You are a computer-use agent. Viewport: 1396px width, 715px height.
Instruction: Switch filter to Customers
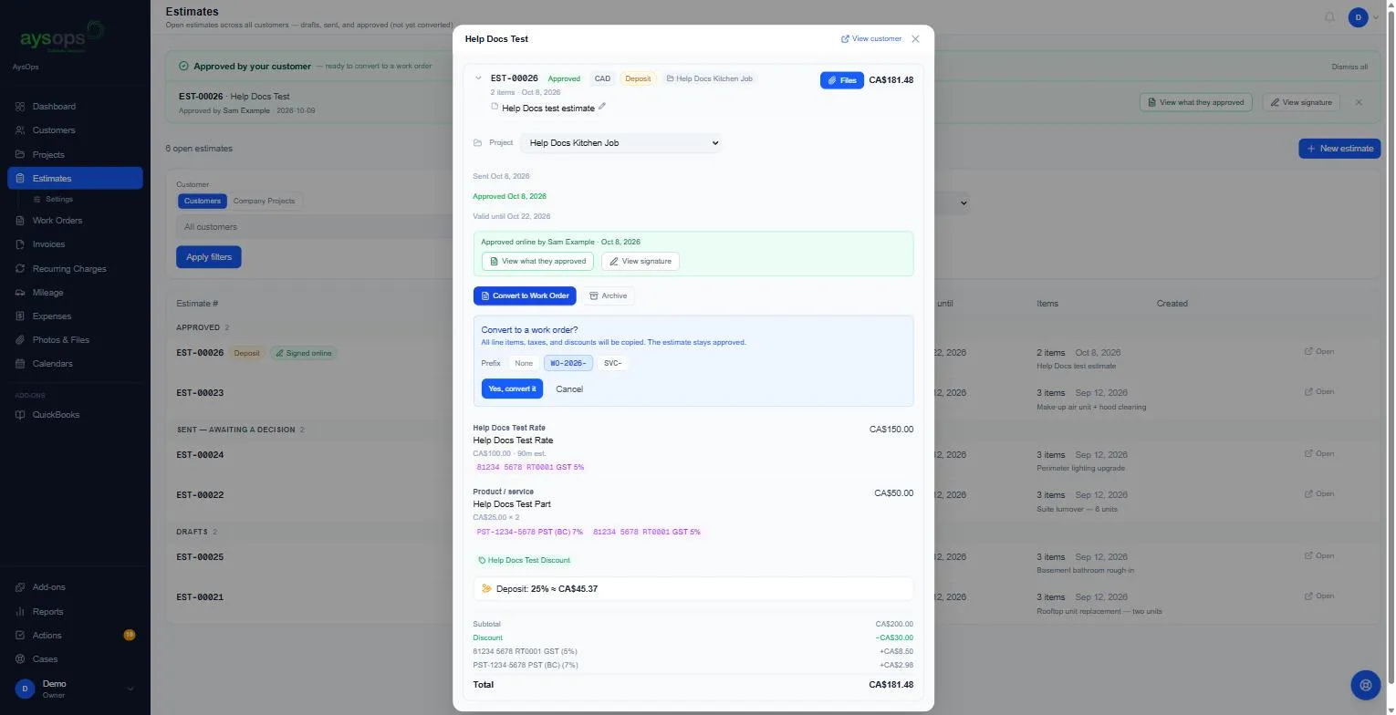pyautogui.click(x=203, y=202)
